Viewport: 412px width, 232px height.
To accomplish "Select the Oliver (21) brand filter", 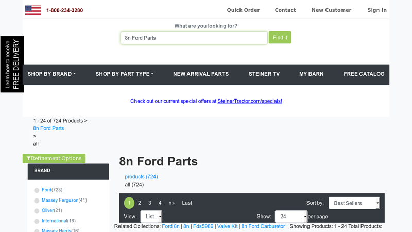I will [37, 211].
